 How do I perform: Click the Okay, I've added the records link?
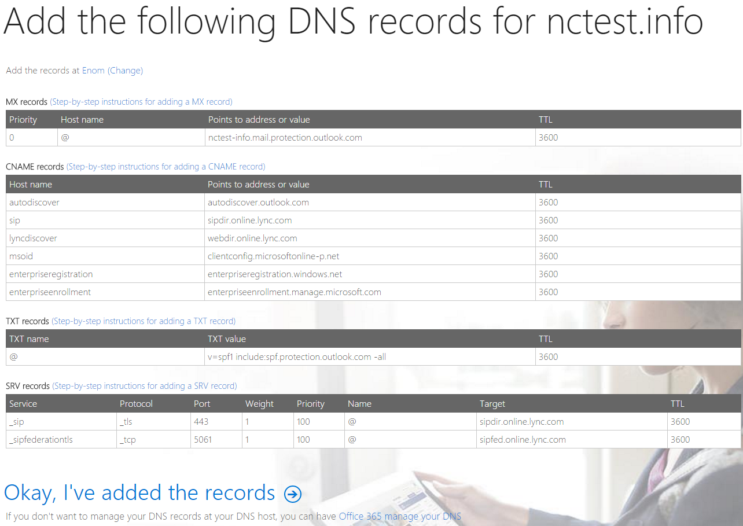point(139,492)
